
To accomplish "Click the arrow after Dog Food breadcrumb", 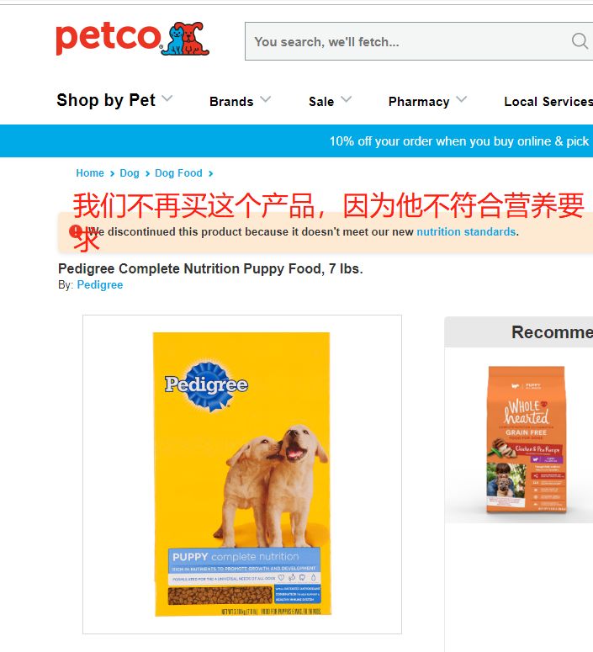I will pyautogui.click(x=210, y=174).
